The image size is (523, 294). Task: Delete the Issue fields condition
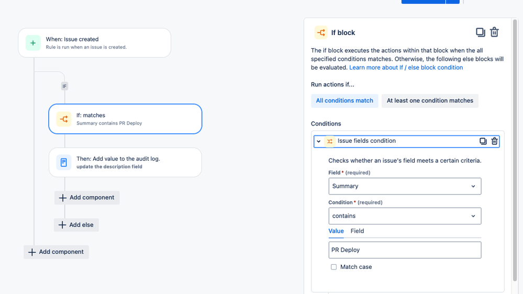coord(494,141)
